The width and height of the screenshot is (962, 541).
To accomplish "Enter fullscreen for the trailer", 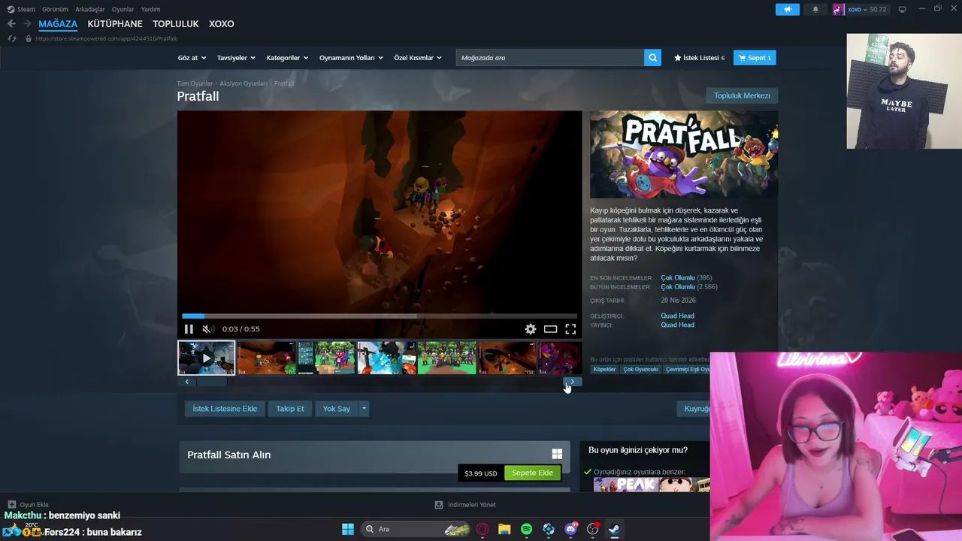I will [x=570, y=329].
